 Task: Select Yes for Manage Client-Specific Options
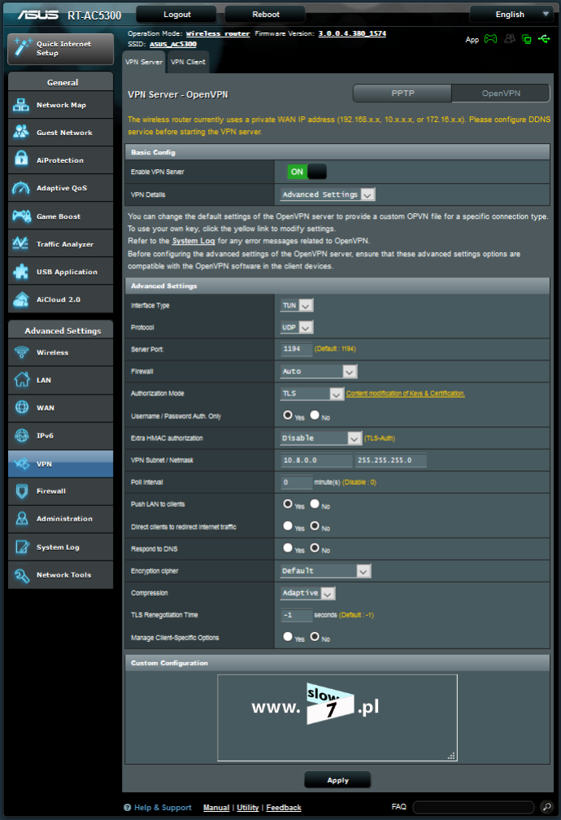click(288, 636)
